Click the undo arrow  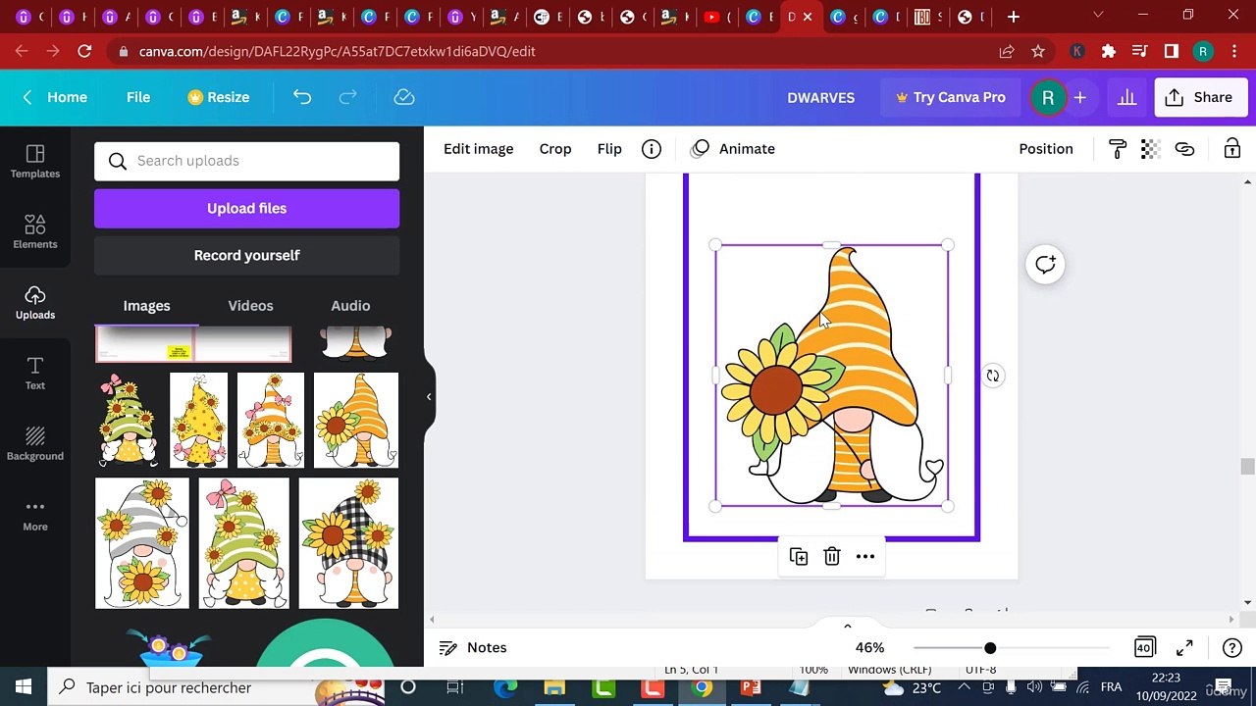click(302, 97)
